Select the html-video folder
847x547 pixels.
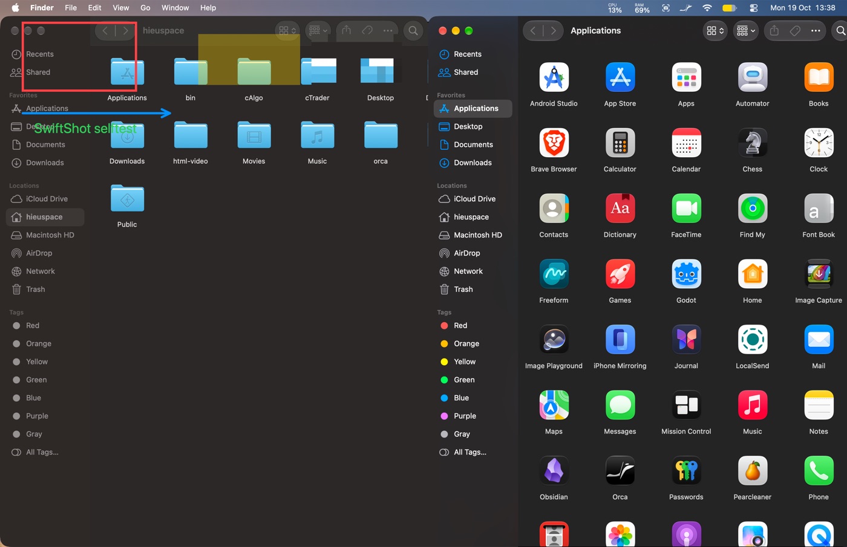[x=190, y=143]
